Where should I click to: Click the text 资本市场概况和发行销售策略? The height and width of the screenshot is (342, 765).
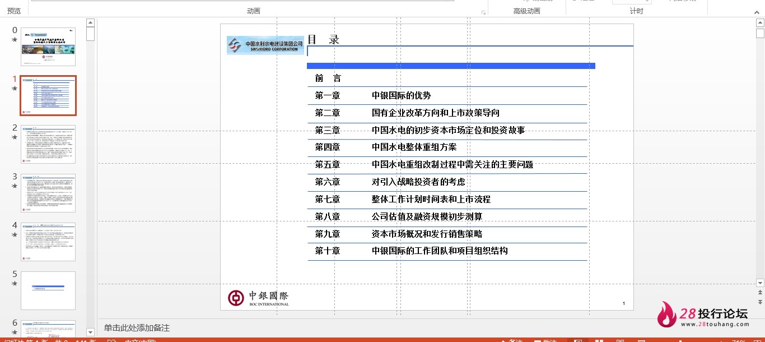tap(427, 234)
